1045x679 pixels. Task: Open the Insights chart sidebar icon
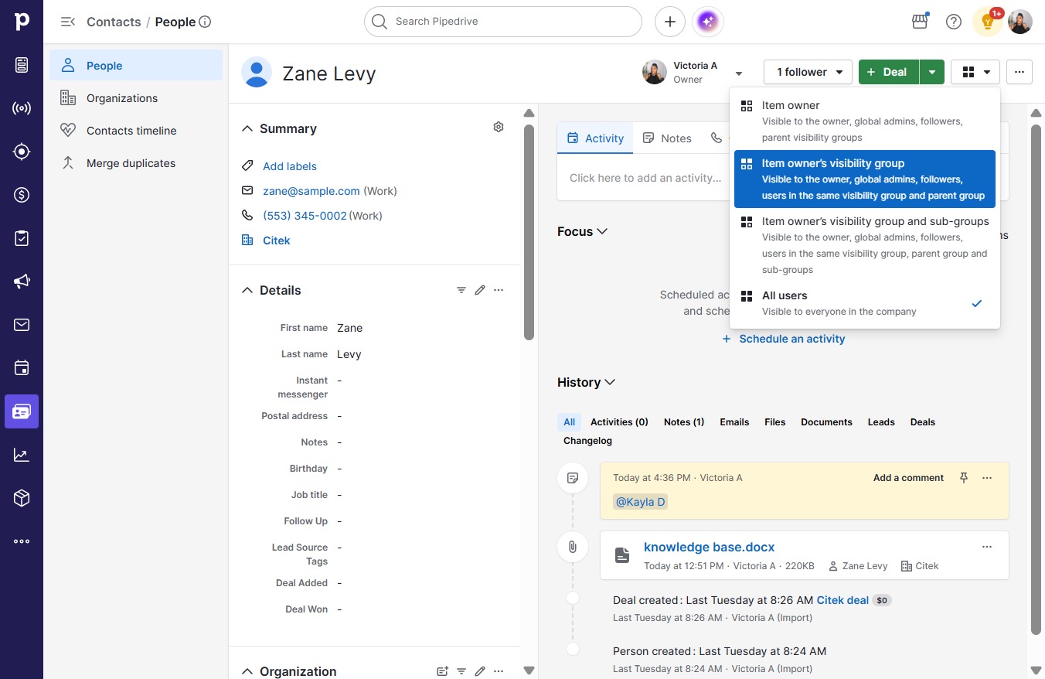(x=22, y=455)
